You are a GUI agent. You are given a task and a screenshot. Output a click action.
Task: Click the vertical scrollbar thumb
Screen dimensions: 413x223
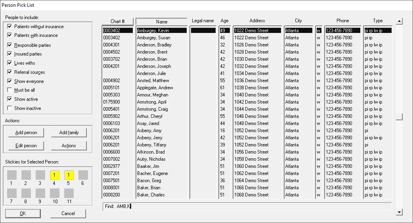click(399, 117)
